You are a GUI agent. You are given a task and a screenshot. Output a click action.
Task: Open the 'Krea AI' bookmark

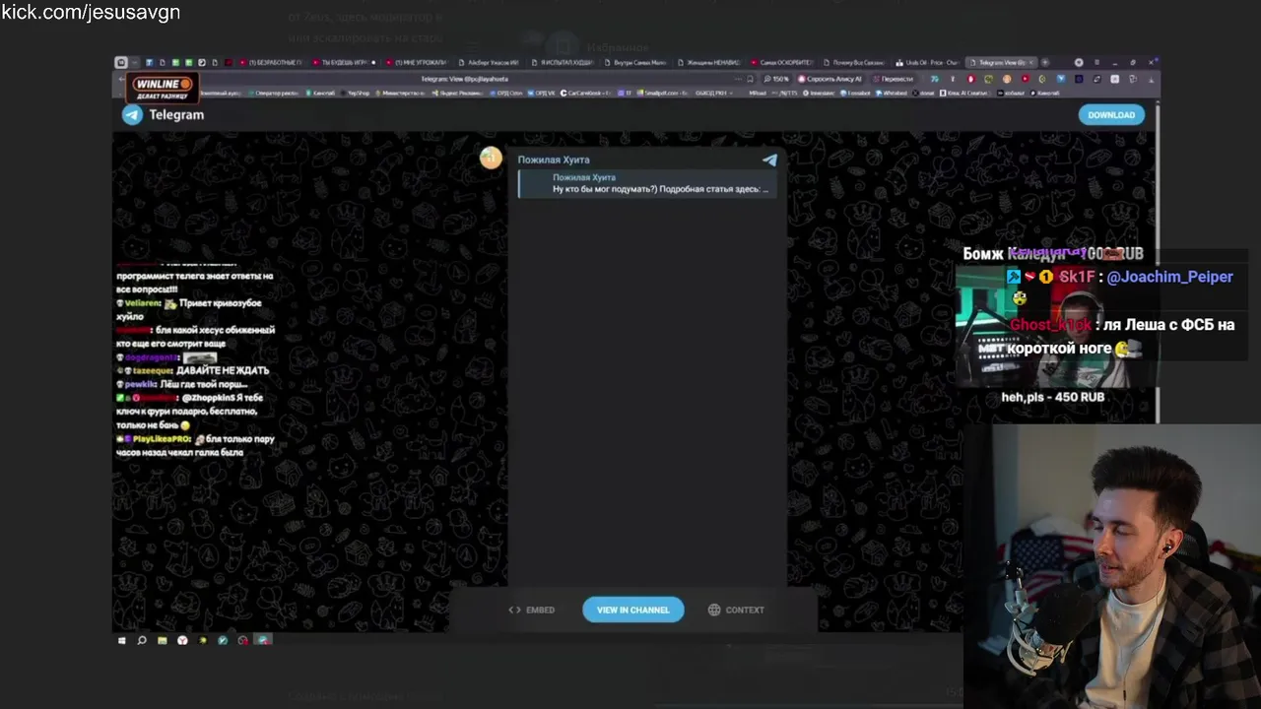[x=965, y=93]
